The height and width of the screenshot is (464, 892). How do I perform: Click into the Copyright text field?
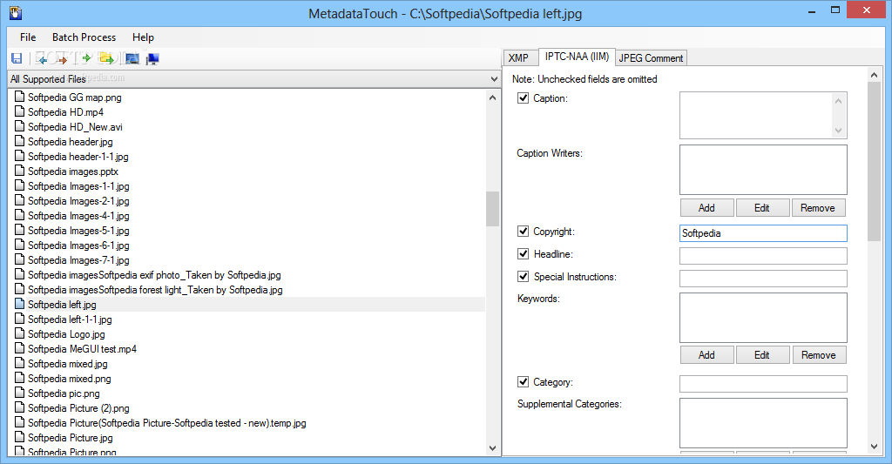(763, 233)
